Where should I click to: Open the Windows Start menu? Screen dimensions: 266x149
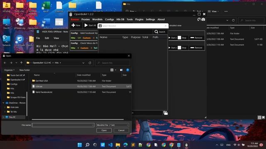79,145
